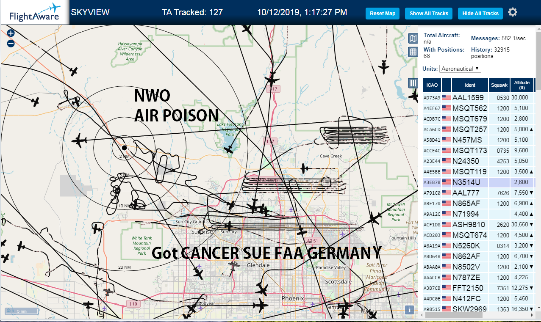Click squawk value 7626
Viewport: 541px width, 322px height.
click(503, 193)
